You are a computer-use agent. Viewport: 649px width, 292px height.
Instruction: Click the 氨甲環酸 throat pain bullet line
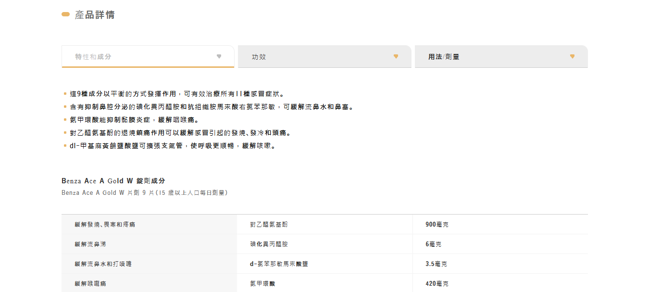(134, 120)
